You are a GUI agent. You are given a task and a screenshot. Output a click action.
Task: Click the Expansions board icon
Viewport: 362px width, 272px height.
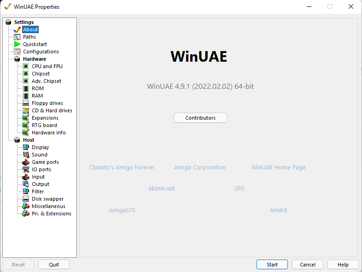(x=26, y=118)
